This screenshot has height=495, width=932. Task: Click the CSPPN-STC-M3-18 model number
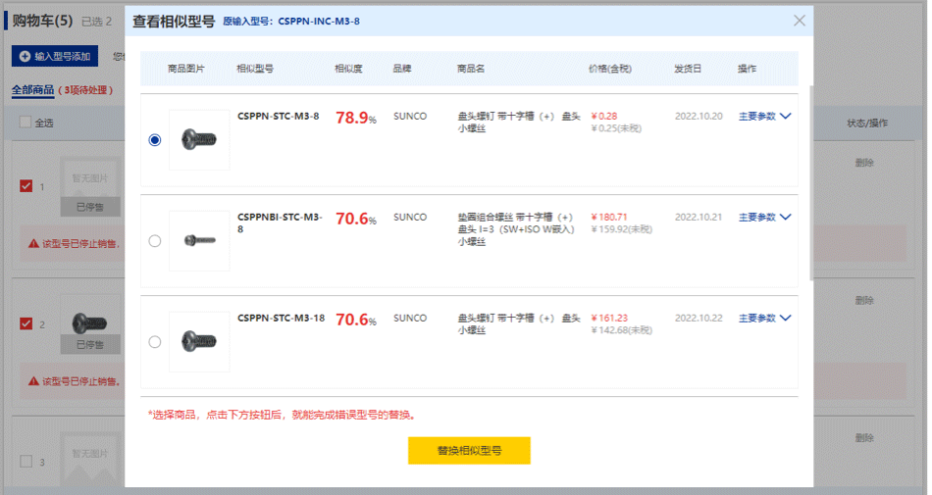[x=281, y=318]
